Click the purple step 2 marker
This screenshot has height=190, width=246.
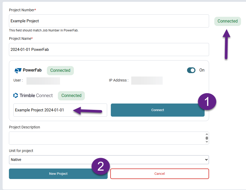[101, 166]
